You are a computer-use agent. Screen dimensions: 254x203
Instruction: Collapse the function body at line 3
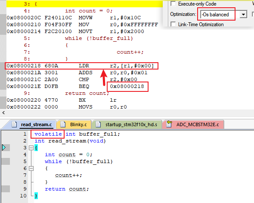[31, 148]
